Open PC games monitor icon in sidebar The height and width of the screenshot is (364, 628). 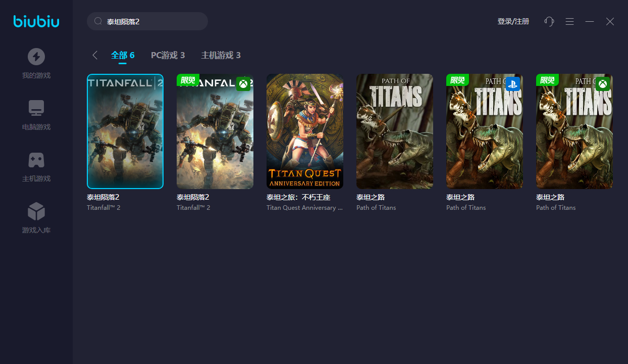36,108
